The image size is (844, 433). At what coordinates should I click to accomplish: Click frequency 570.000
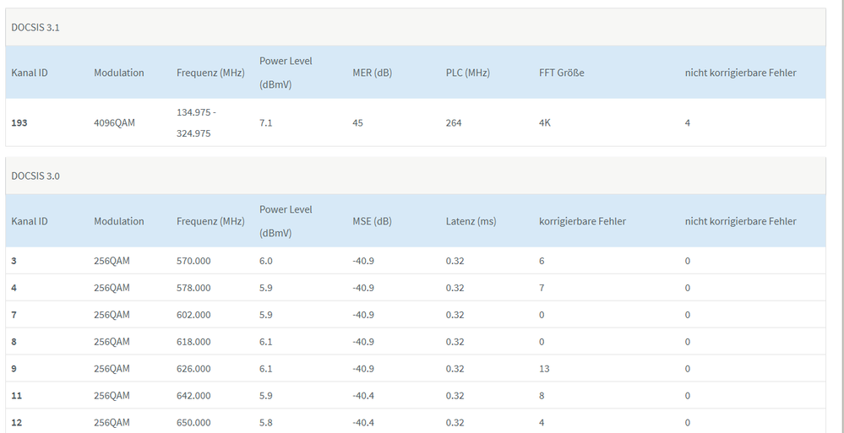click(x=193, y=261)
